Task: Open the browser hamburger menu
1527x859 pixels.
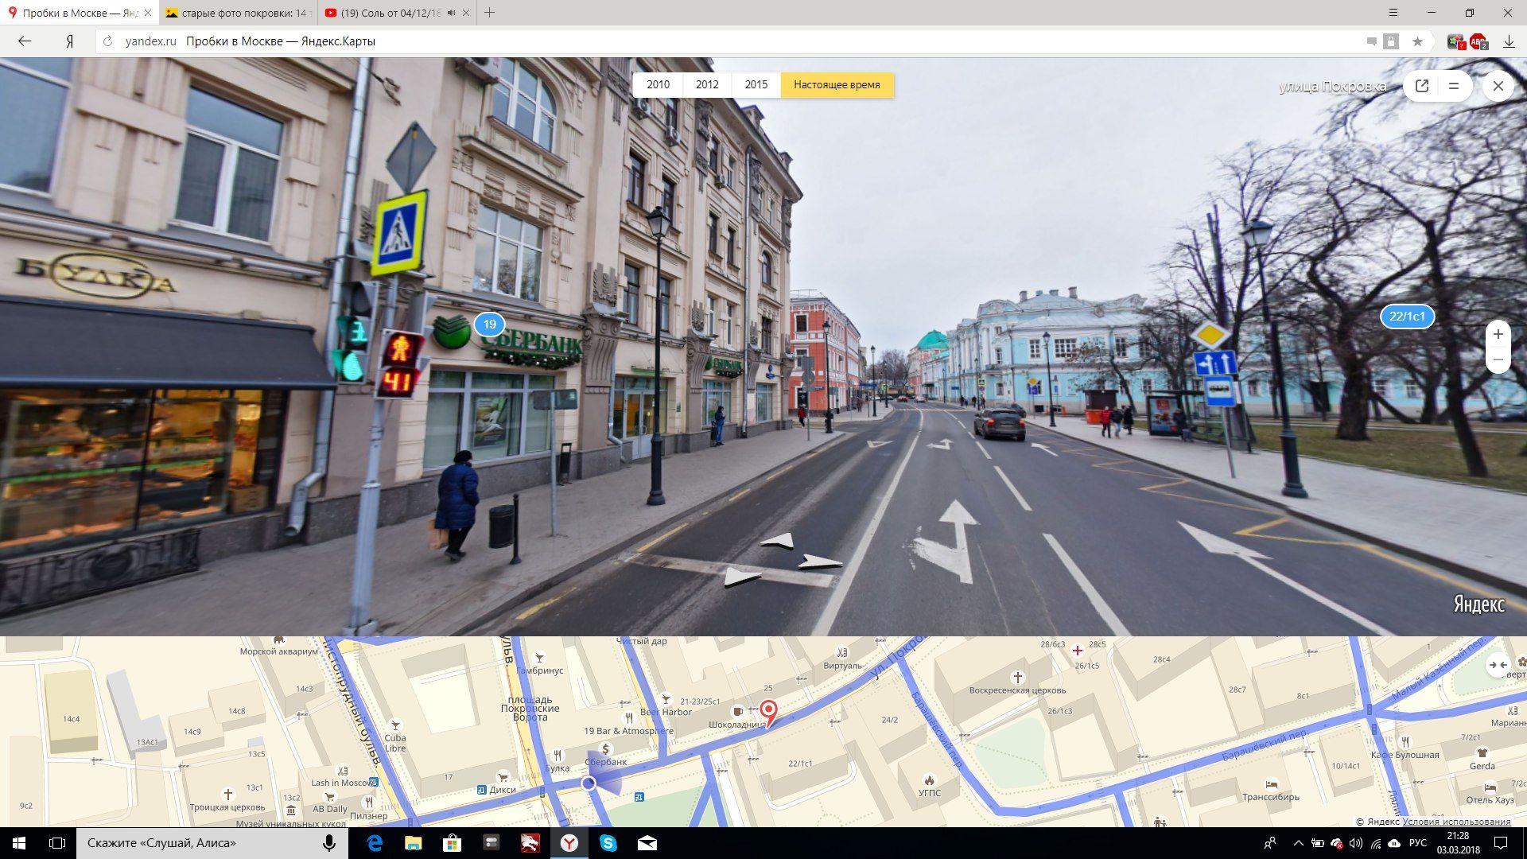Action: click(1393, 13)
